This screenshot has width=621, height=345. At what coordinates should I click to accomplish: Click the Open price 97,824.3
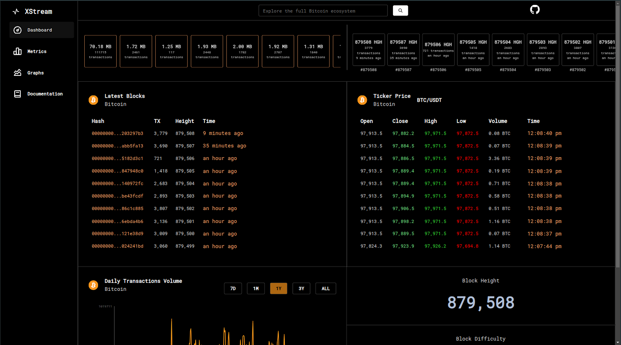point(371,246)
